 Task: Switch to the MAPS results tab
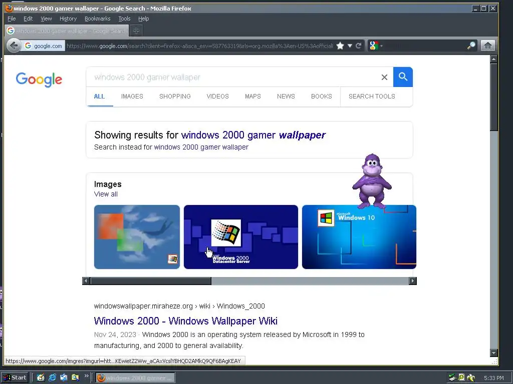[x=253, y=96]
